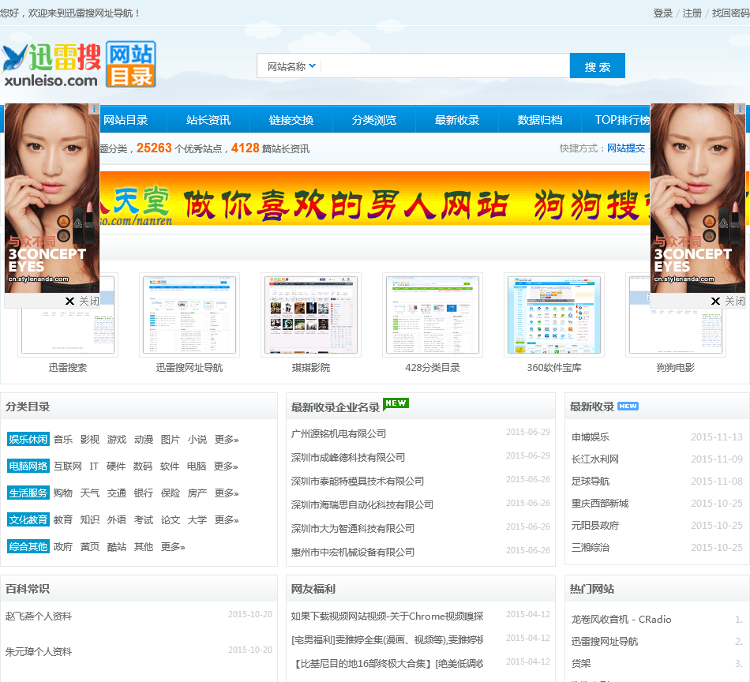Open the 链接交换 nav tab
750x682 pixels.
291,119
